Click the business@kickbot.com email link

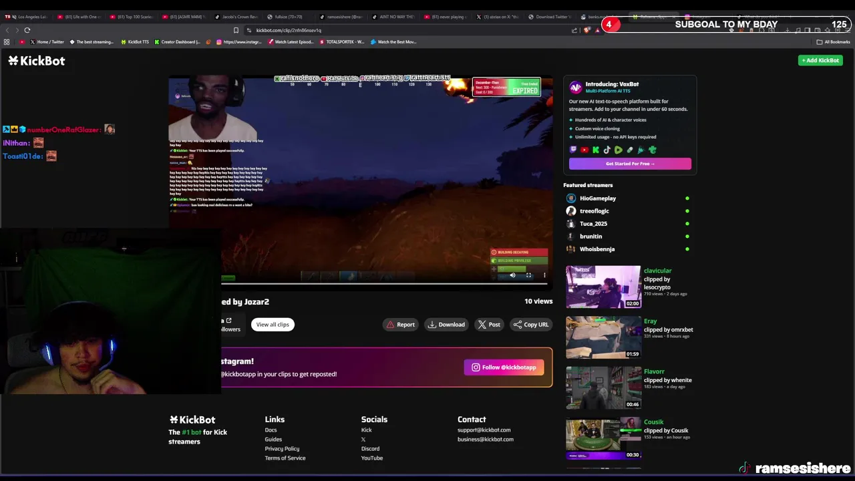click(486, 440)
